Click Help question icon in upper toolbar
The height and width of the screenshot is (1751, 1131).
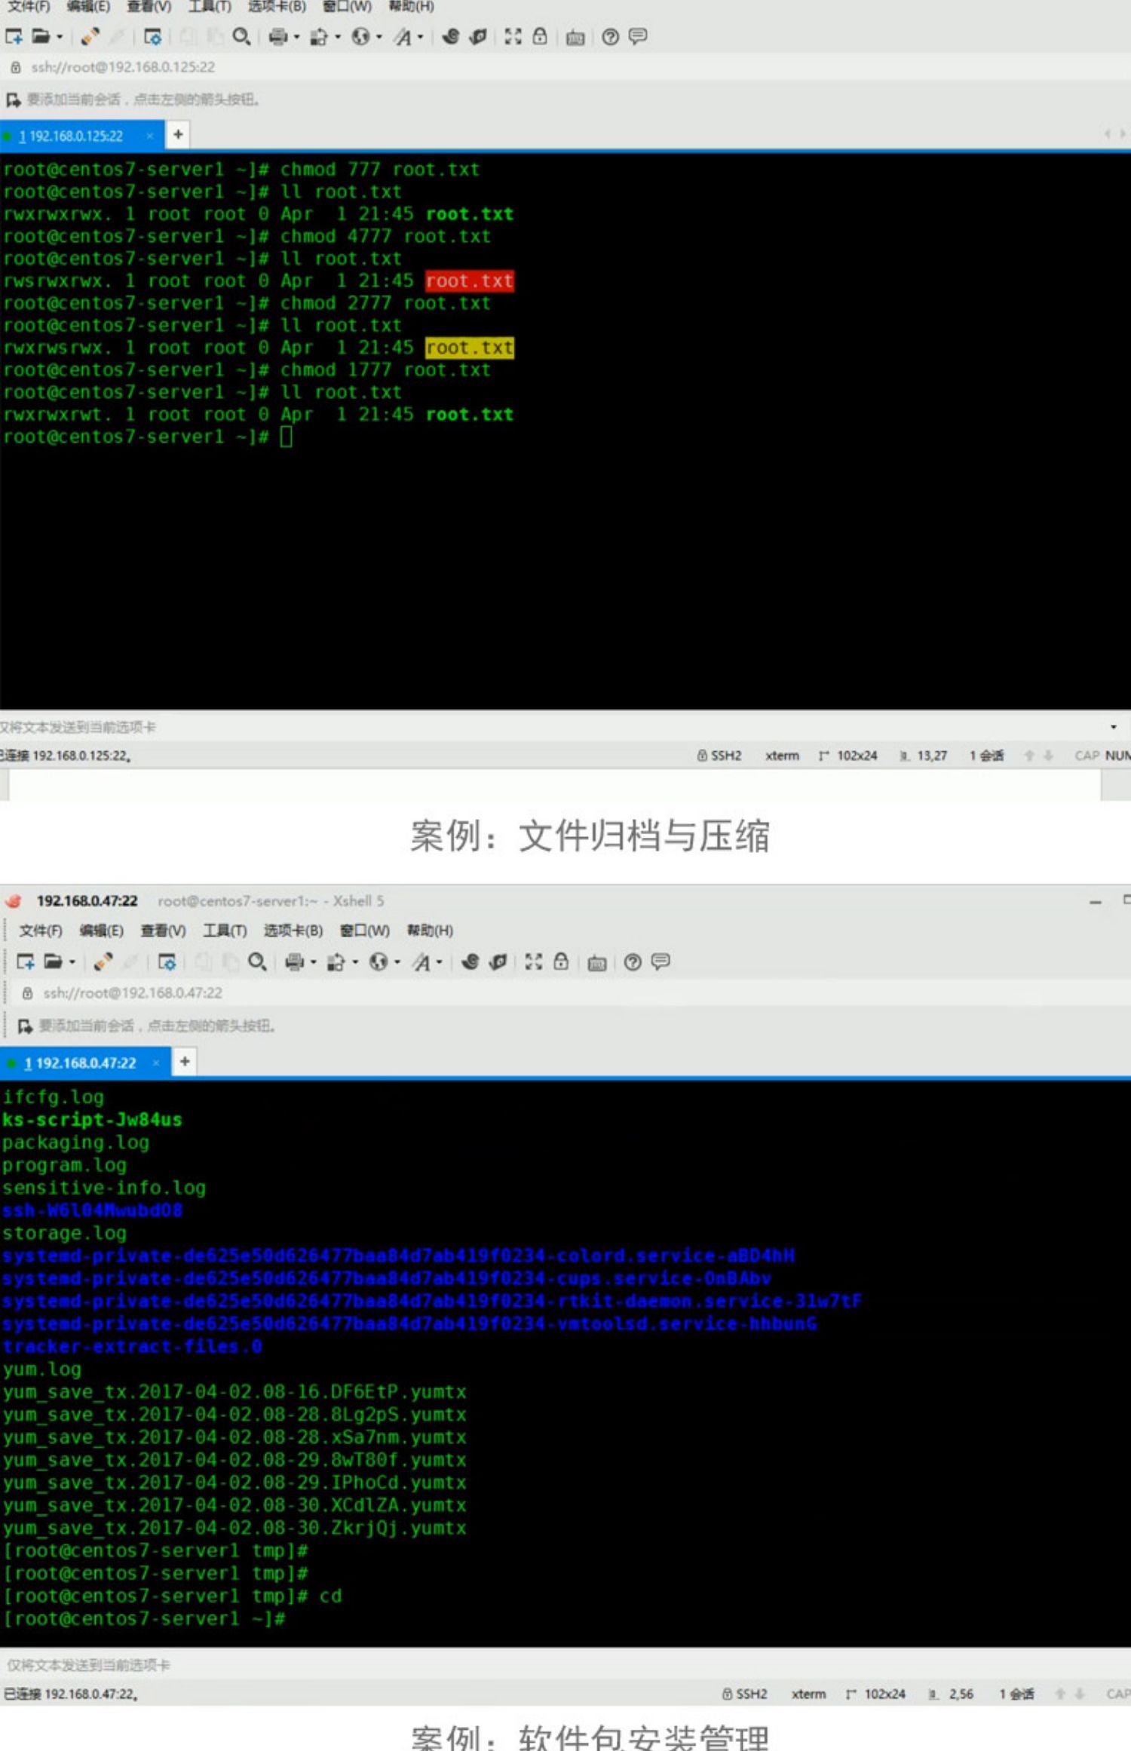point(611,36)
